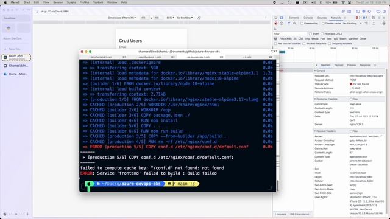Click the device width field showing 414
The height and width of the screenshot is (219, 390).
pos(144,18)
